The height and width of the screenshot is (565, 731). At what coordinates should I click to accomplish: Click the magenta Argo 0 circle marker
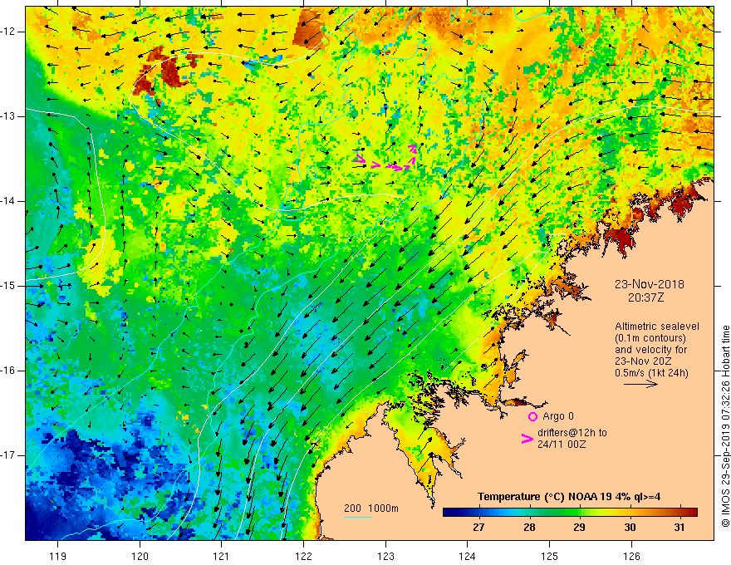point(532,417)
